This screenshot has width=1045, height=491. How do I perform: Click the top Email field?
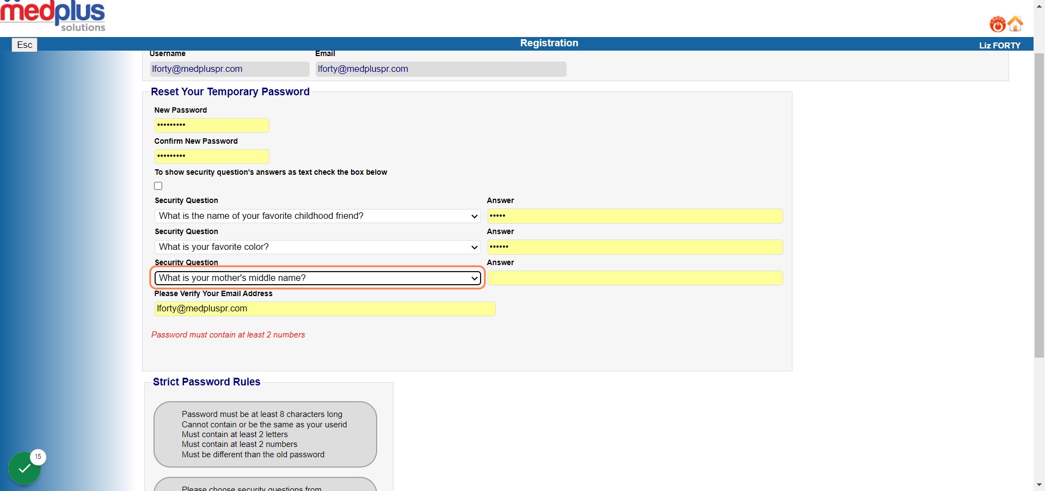point(441,69)
